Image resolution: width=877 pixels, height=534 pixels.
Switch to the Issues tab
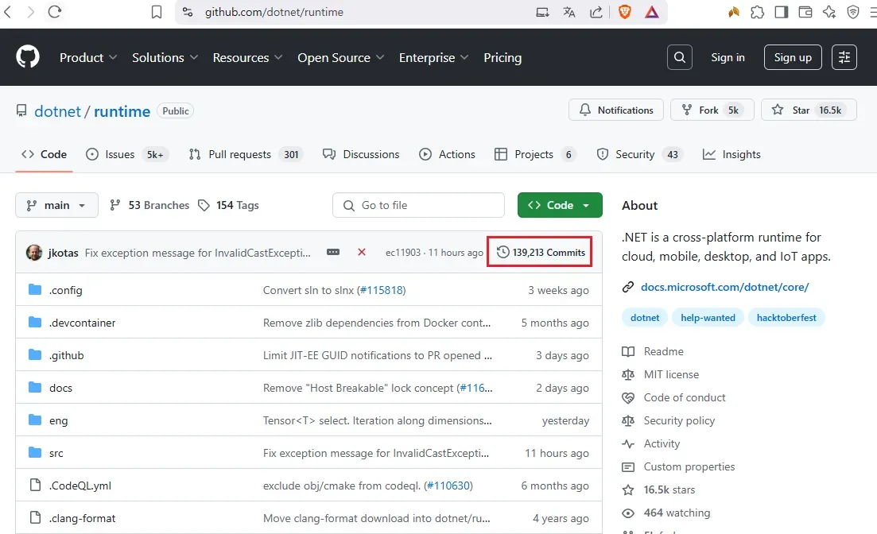[126, 154]
